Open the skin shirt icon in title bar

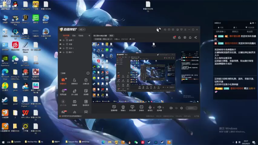click(x=181, y=30)
